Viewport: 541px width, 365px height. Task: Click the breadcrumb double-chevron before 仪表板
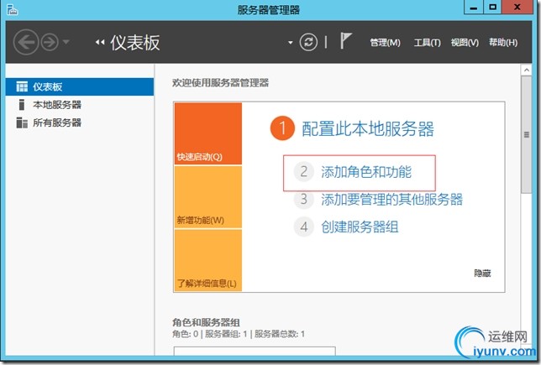point(100,42)
